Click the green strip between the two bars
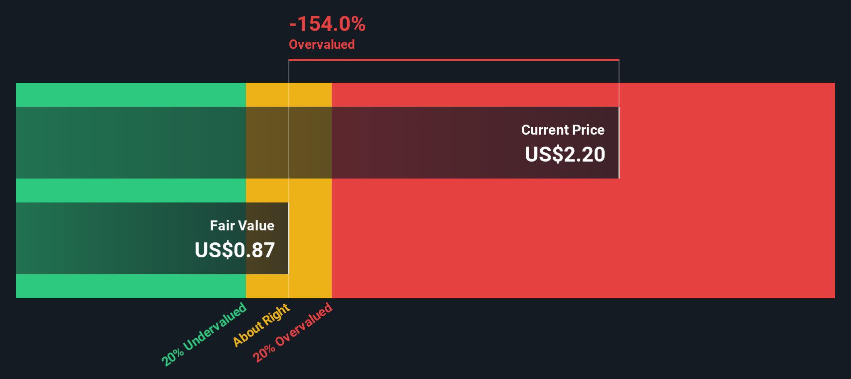This screenshot has height=379, width=851. coord(131,190)
